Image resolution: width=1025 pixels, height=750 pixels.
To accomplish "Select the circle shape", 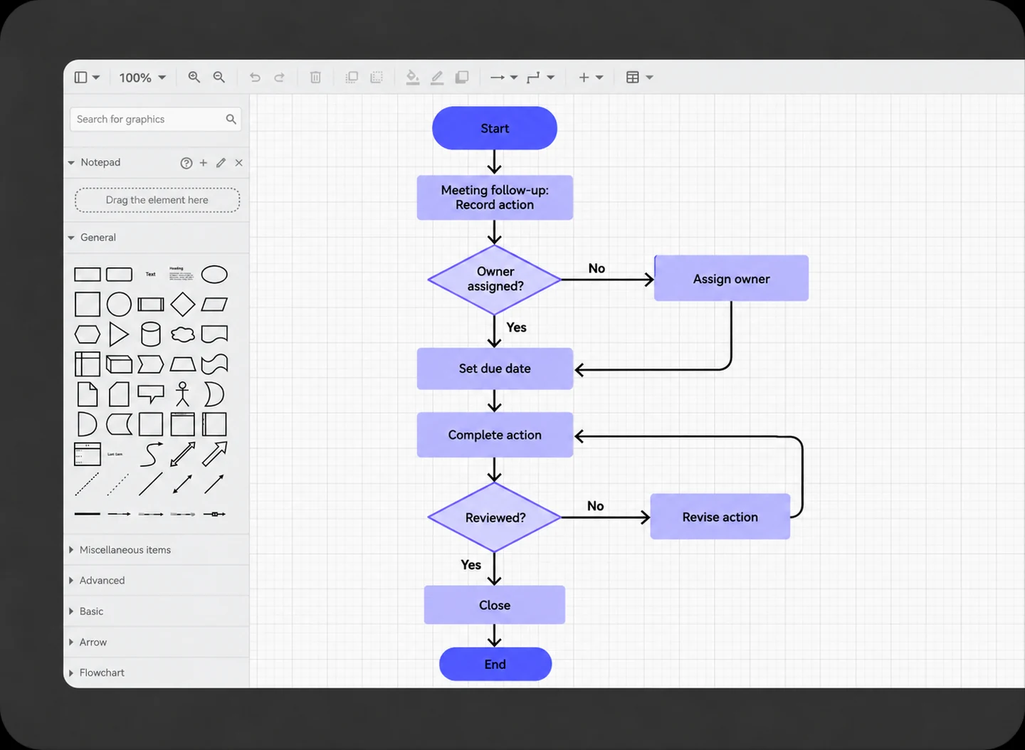I will (119, 305).
